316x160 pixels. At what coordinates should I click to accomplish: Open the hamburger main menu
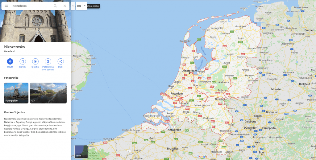pos(6,6)
